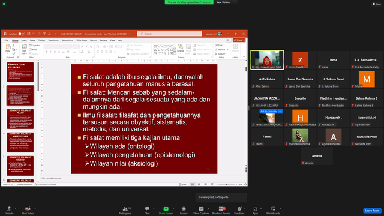Open the View Options dropdown

click(226, 2)
